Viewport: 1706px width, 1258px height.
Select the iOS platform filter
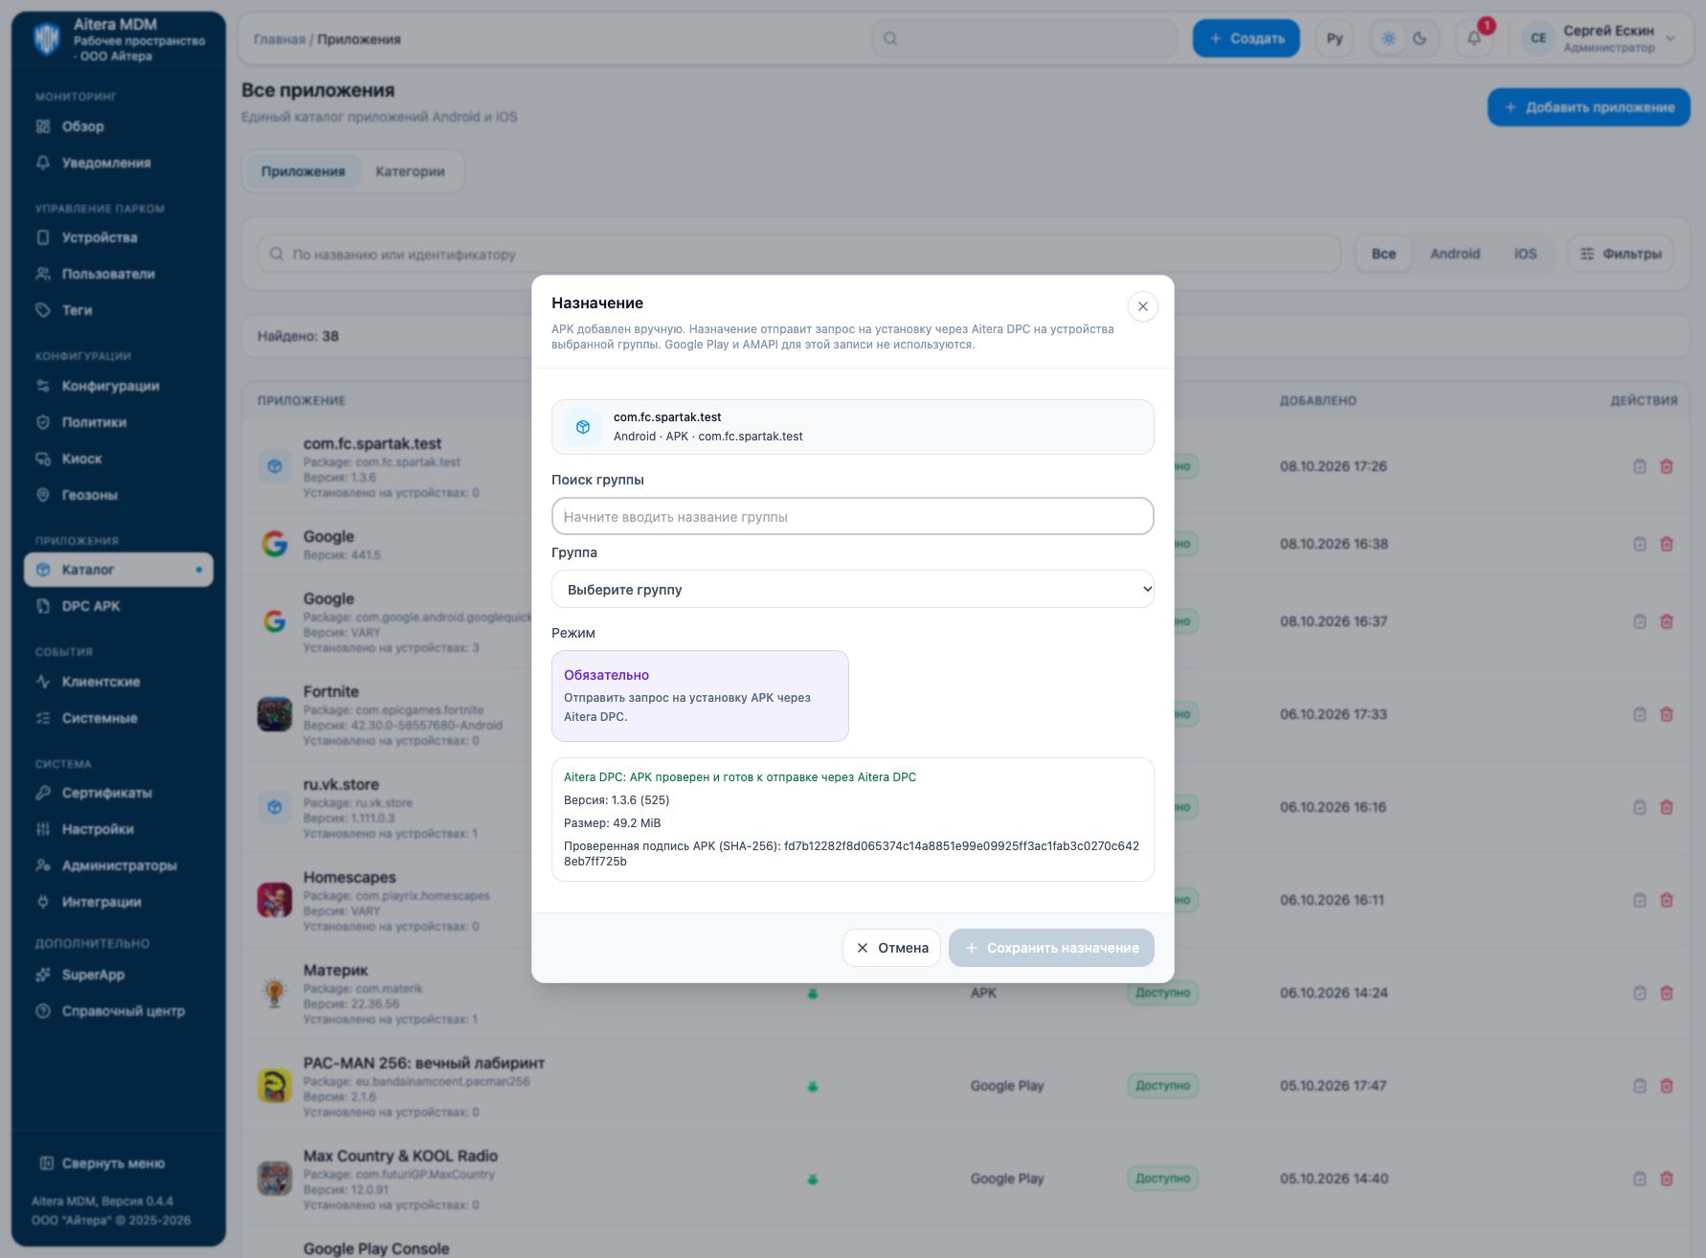pos(1525,254)
